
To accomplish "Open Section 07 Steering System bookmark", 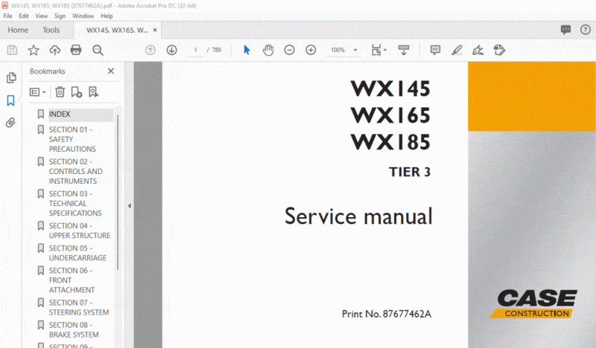I will point(79,307).
